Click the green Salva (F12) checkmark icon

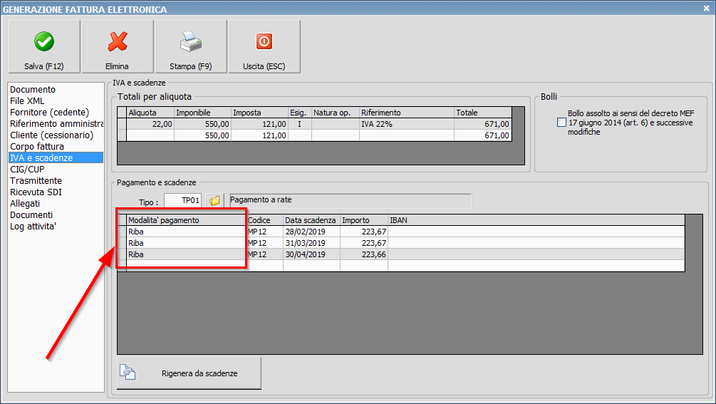(x=44, y=41)
